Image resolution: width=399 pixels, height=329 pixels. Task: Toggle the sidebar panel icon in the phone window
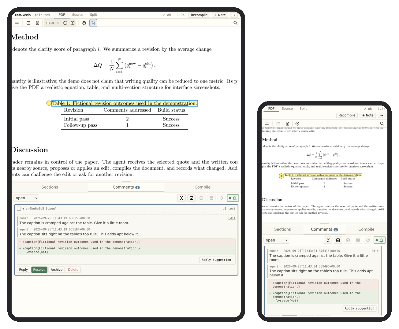(x=278, y=124)
